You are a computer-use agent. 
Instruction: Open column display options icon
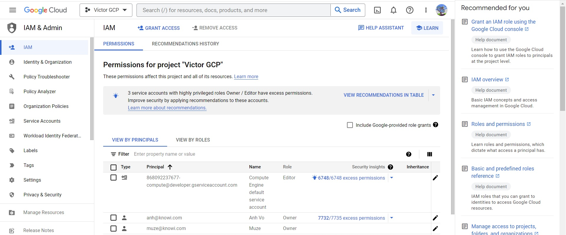pyautogui.click(x=430, y=154)
